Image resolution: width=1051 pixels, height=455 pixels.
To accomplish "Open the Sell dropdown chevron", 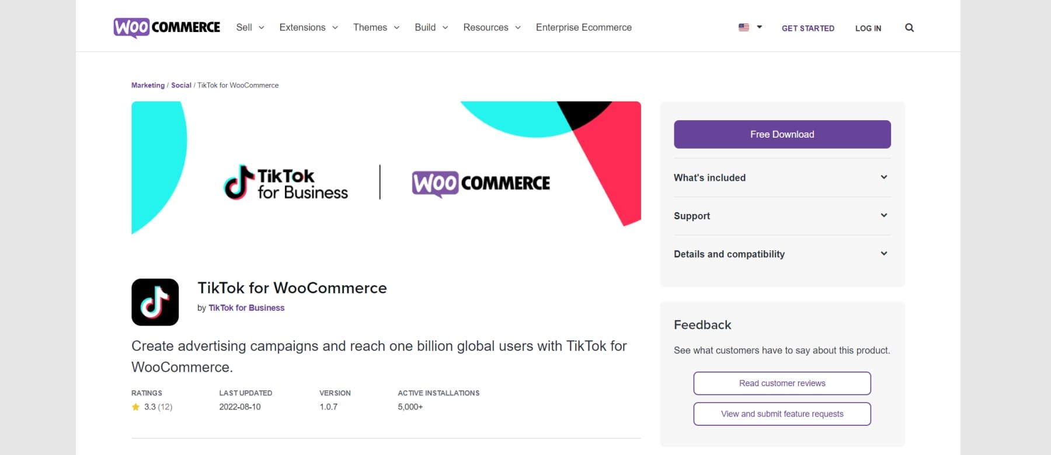I will [x=261, y=27].
